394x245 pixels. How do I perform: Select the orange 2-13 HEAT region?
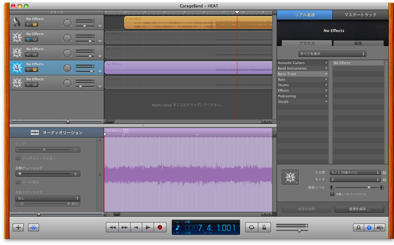(x=198, y=22)
